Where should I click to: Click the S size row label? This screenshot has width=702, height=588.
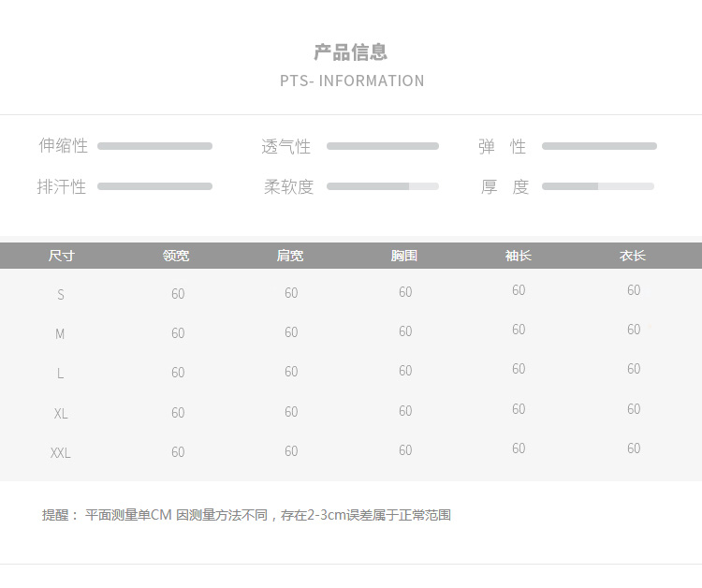[61, 295]
